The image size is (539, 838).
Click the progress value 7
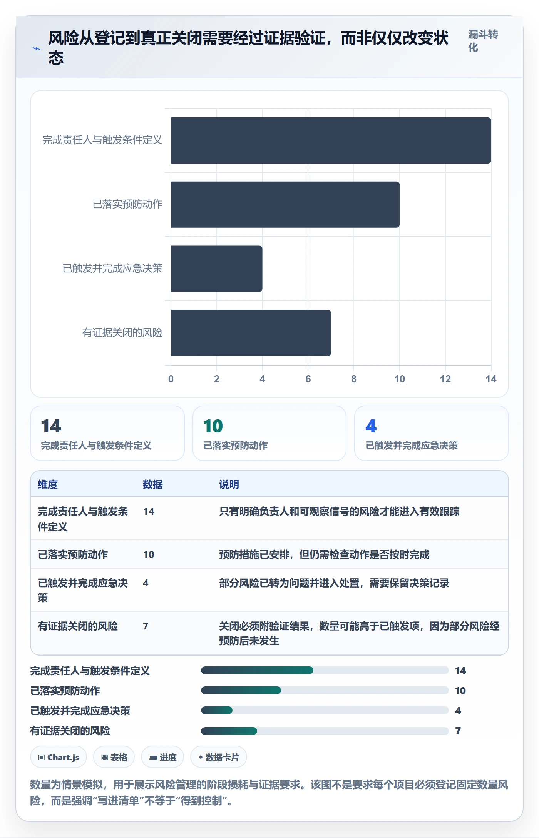click(x=458, y=731)
